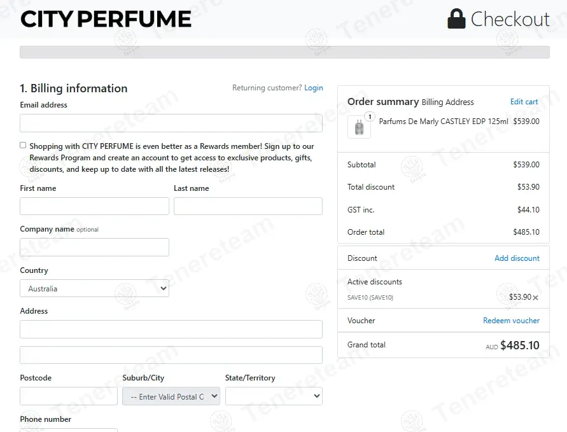Click the checkout padlock icon
This screenshot has height=432, width=567.
point(456,19)
